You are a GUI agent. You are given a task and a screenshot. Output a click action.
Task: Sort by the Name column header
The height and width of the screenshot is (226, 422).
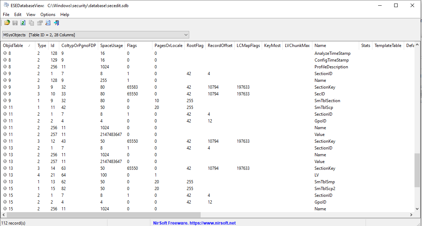pos(336,46)
